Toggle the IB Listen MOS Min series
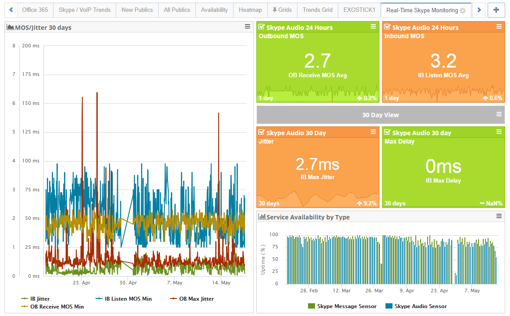This screenshot has width=510, height=316. tap(124, 299)
